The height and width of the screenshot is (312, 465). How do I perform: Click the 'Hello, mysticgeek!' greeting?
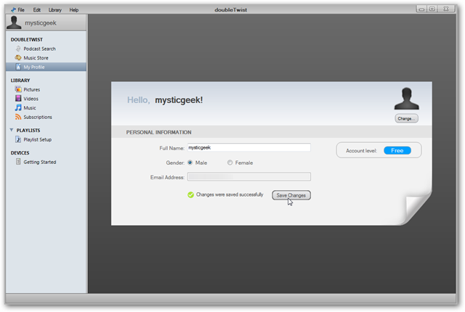tap(165, 100)
